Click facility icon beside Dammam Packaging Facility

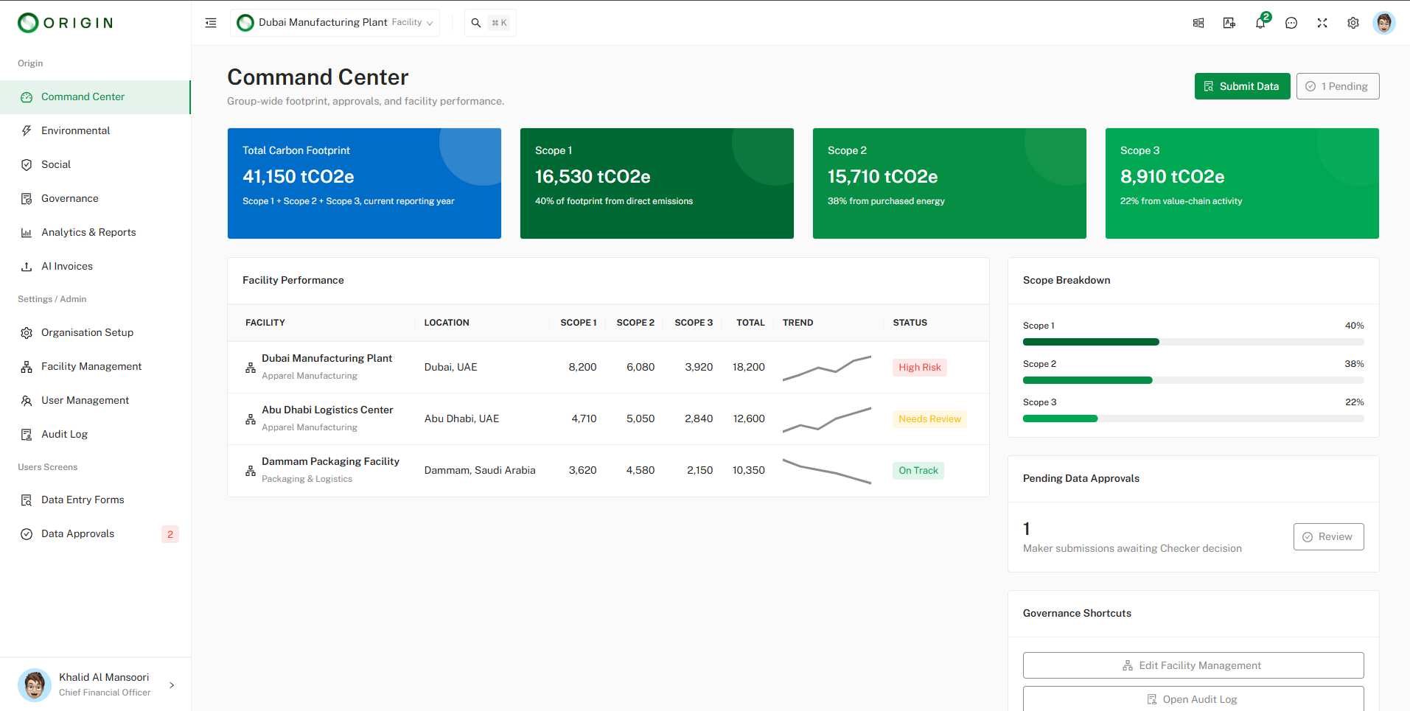[x=251, y=471]
